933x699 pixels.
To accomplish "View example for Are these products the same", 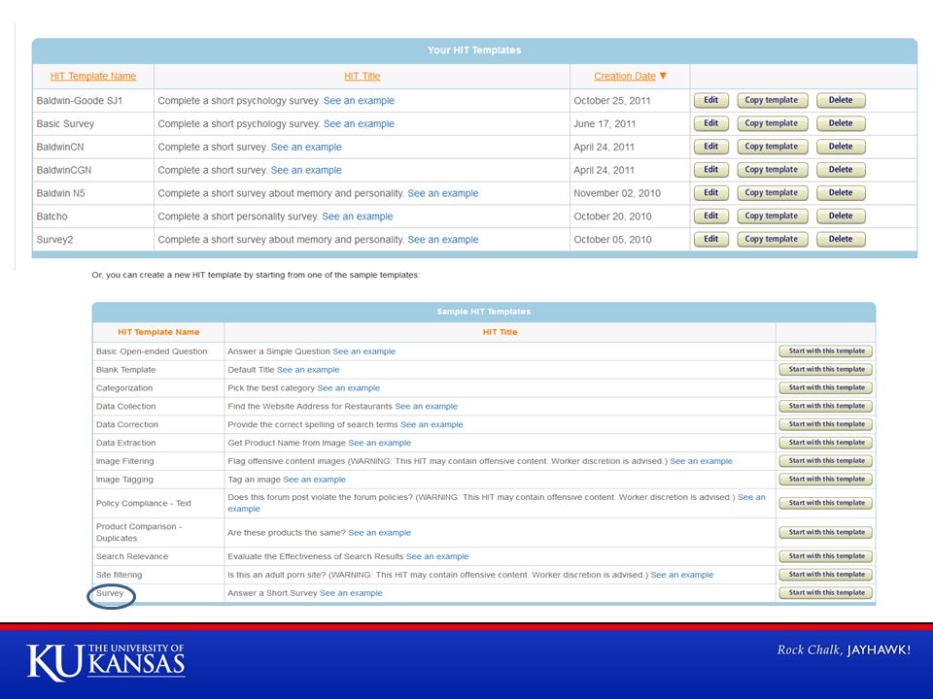I will click(x=380, y=533).
